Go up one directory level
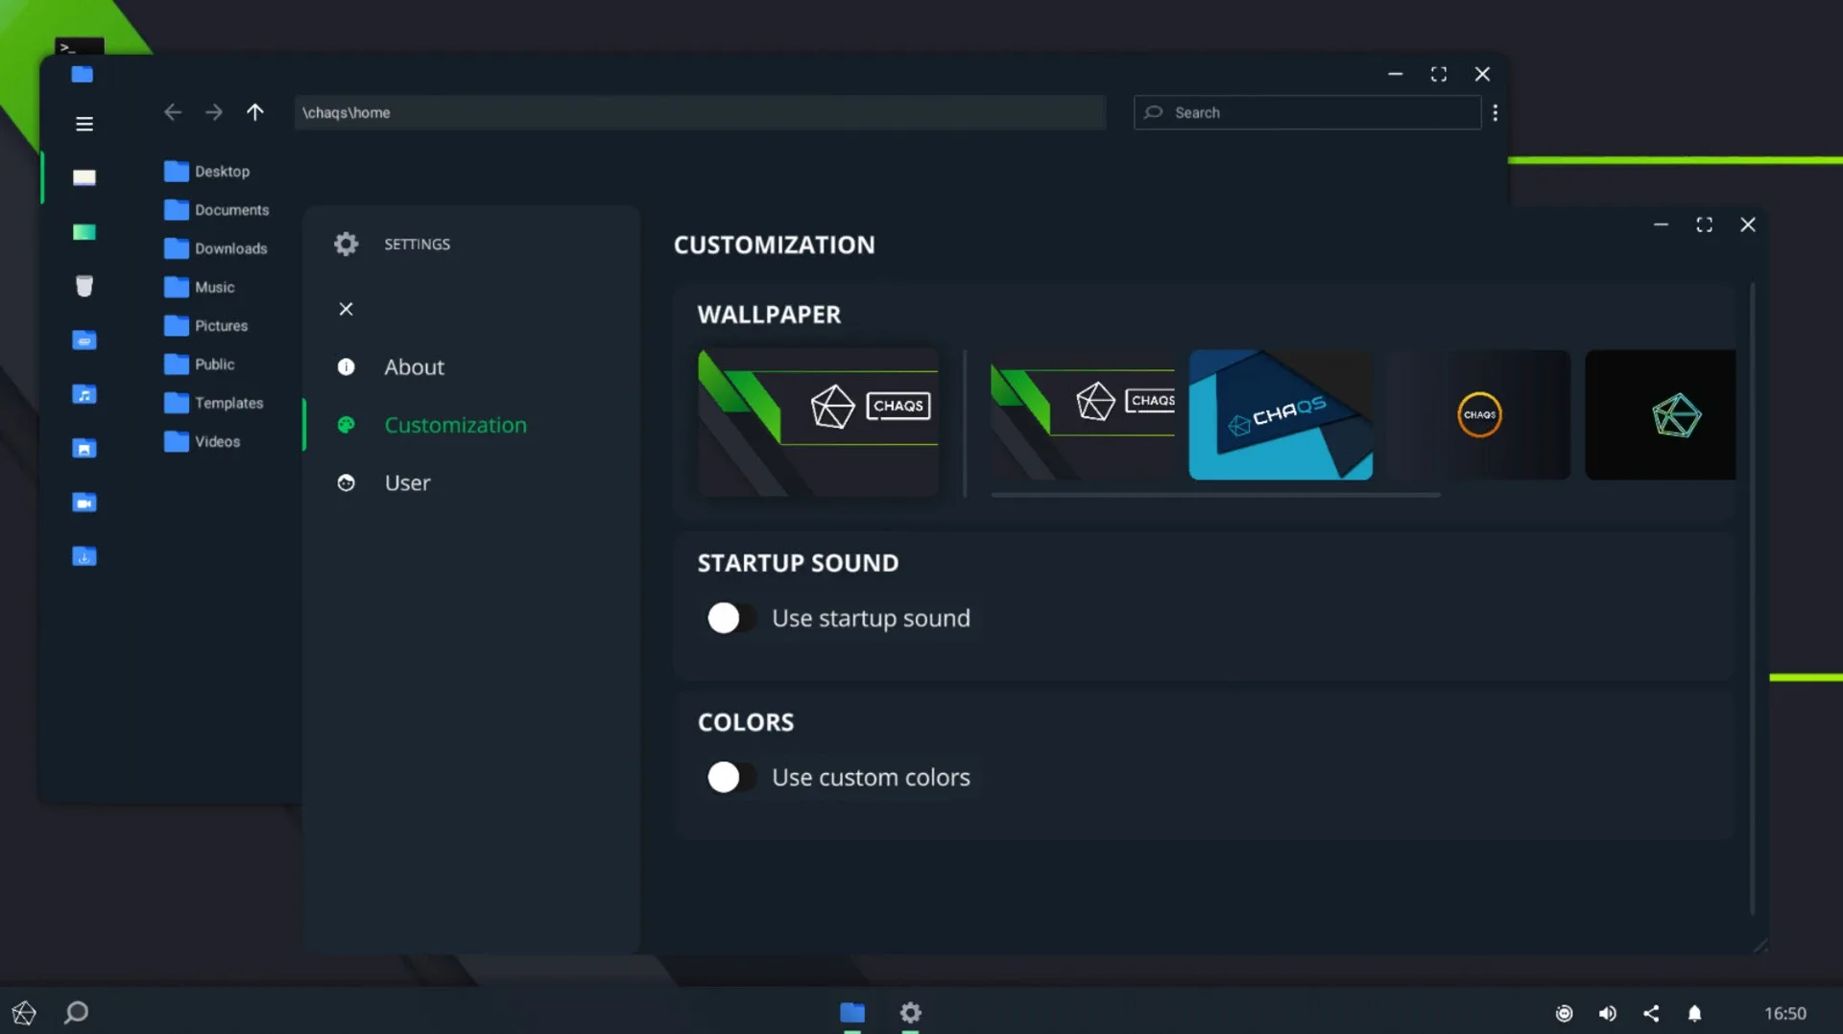Image resolution: width=1843 pixels, height=1034 pixels. point(254,112)
